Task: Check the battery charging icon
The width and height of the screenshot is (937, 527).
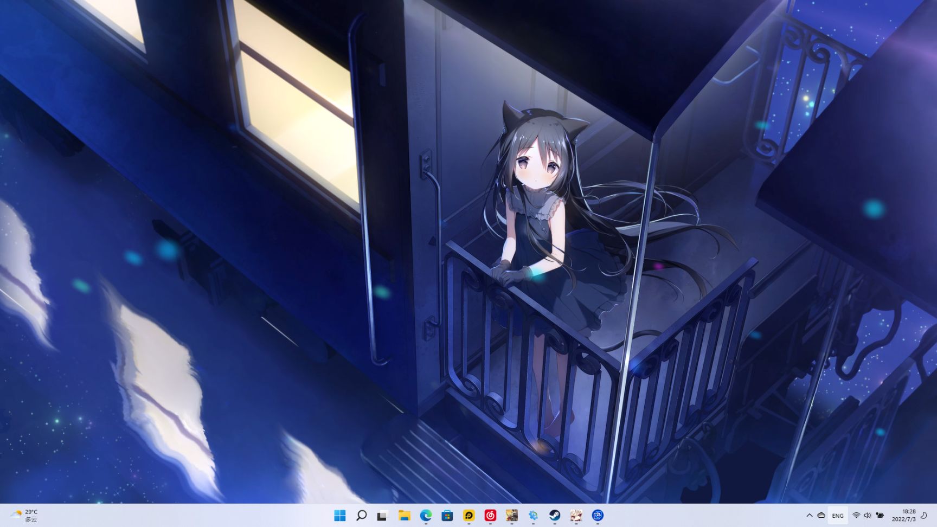Action: (x=880, y=515)
